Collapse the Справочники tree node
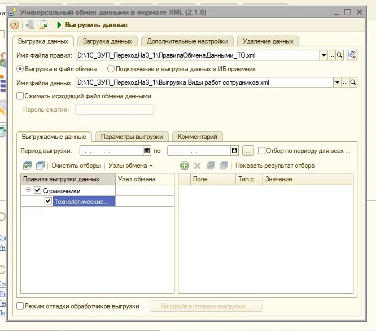This screenshot has height=331, width=376. (x=28, y=190)
